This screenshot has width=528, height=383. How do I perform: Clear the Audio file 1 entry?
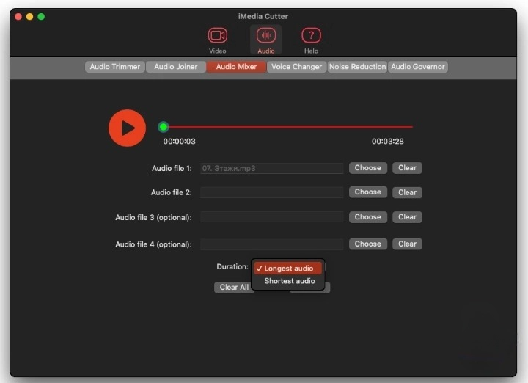pos(407,168)
